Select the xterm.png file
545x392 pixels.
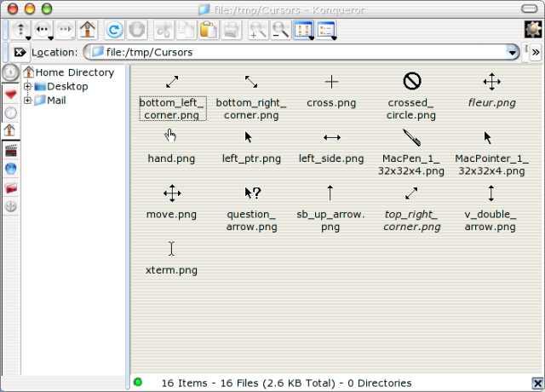tap(171, 258)
